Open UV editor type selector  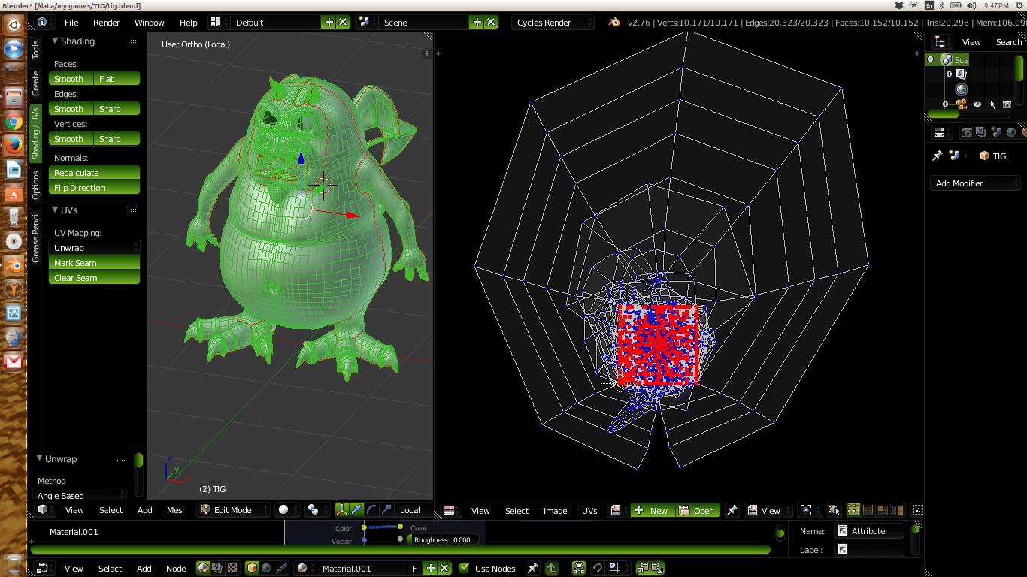(x=452, y=510)
